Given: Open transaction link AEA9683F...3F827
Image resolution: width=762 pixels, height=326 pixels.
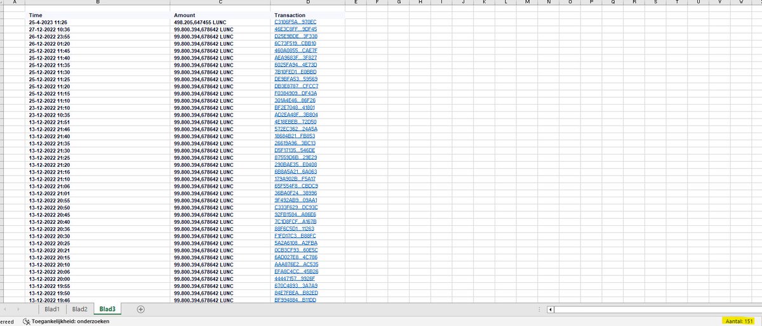Looking at the screenshot, I should (x=295, y=58).
